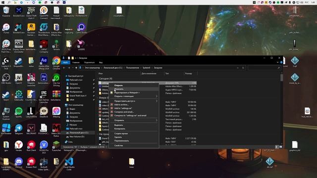Choose 'Переименовать' in the context menu
The height and width of the screenshot is (178, 317).
(134, 141)
